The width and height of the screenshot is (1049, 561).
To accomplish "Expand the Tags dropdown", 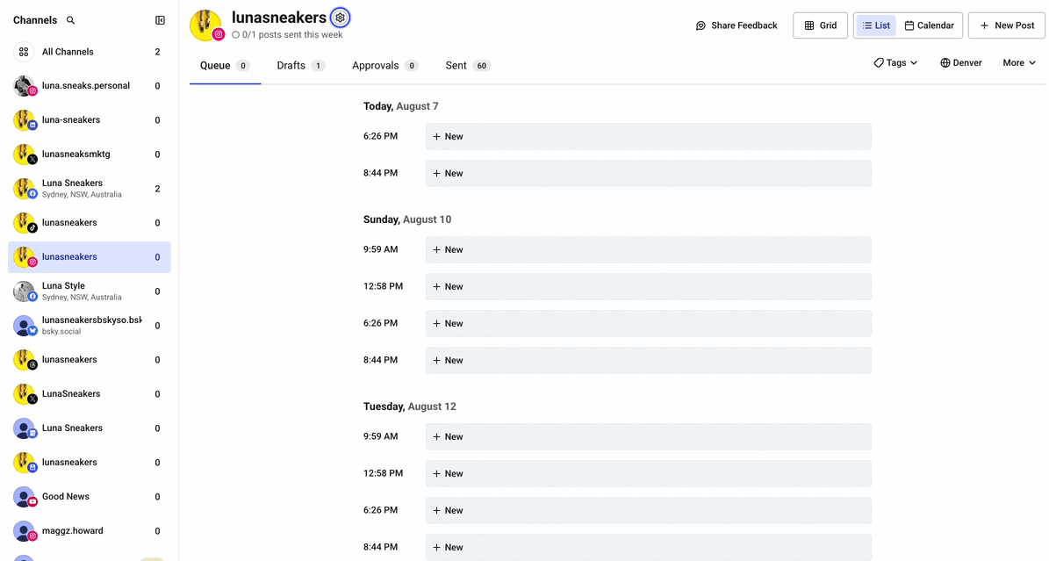I will [895, 63].
